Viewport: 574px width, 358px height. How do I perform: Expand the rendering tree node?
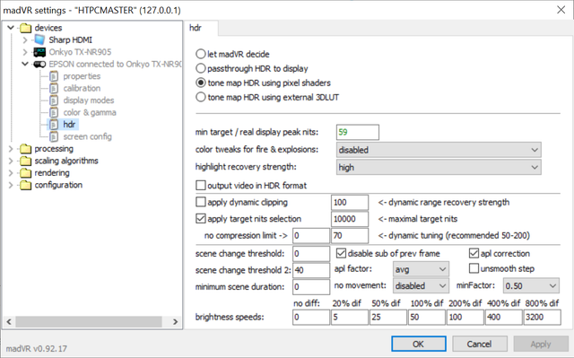(11, 173)
